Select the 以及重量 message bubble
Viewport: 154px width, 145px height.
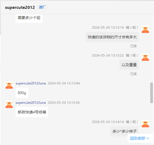pos(129,65)
